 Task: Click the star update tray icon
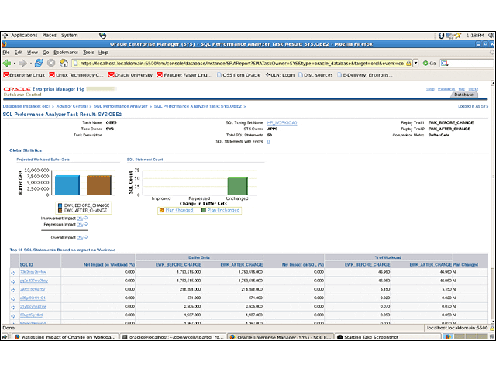point(458,36)
